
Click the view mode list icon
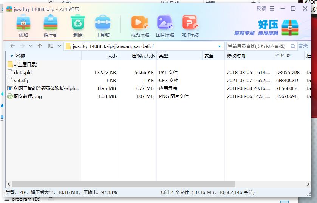pyautogui.click(x=51, y=46)
